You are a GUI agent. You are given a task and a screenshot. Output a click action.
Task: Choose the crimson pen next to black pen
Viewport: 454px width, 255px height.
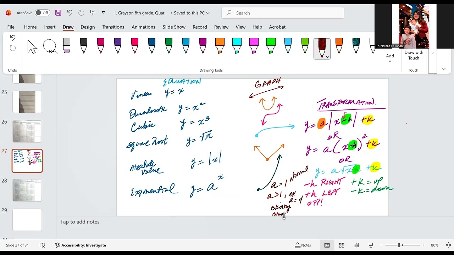[x=101, y=46]
